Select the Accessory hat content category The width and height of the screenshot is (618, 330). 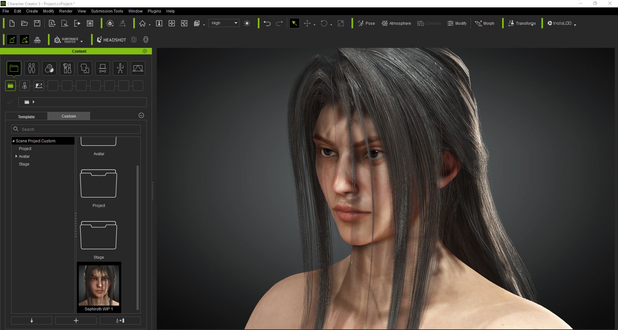[x=102, y=68]
